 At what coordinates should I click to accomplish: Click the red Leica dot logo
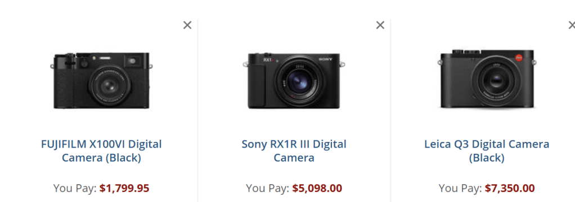[519, 58]
